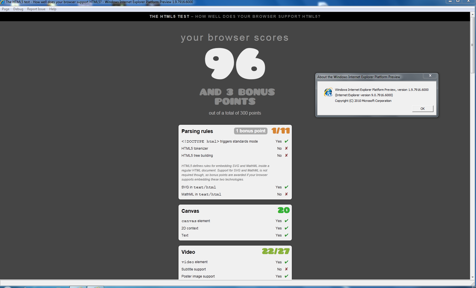Click the green check for DOCTYPE html row
The height and width of the screenshot is (288, 476).
coord(286,141)
